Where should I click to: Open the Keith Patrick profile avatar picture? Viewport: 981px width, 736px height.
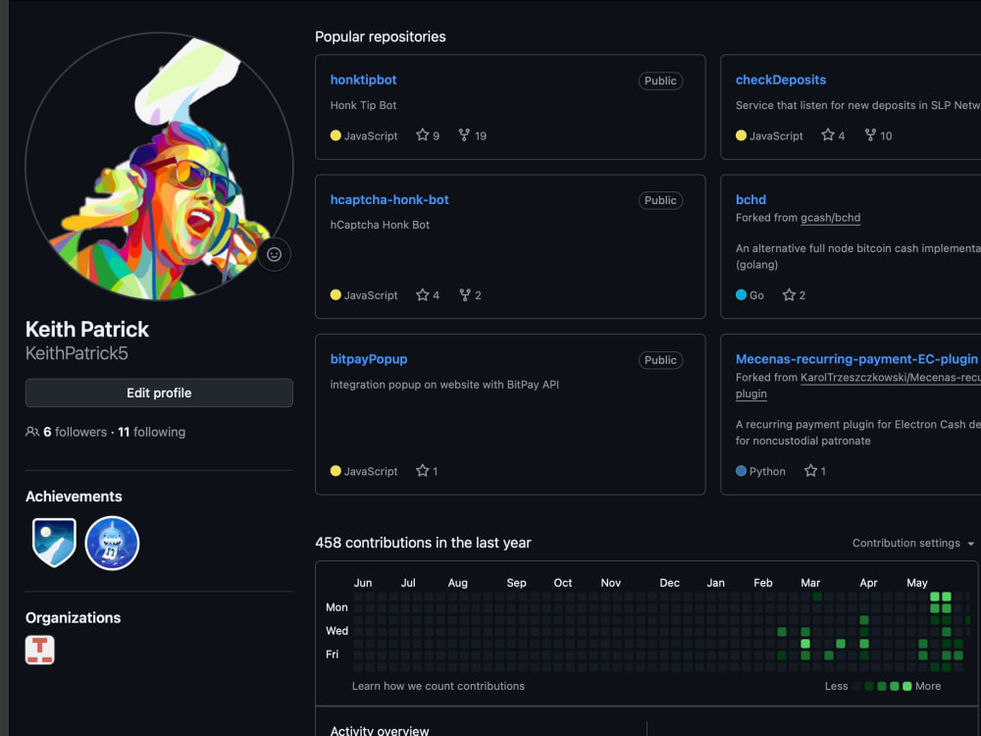(x=159, y=167)
